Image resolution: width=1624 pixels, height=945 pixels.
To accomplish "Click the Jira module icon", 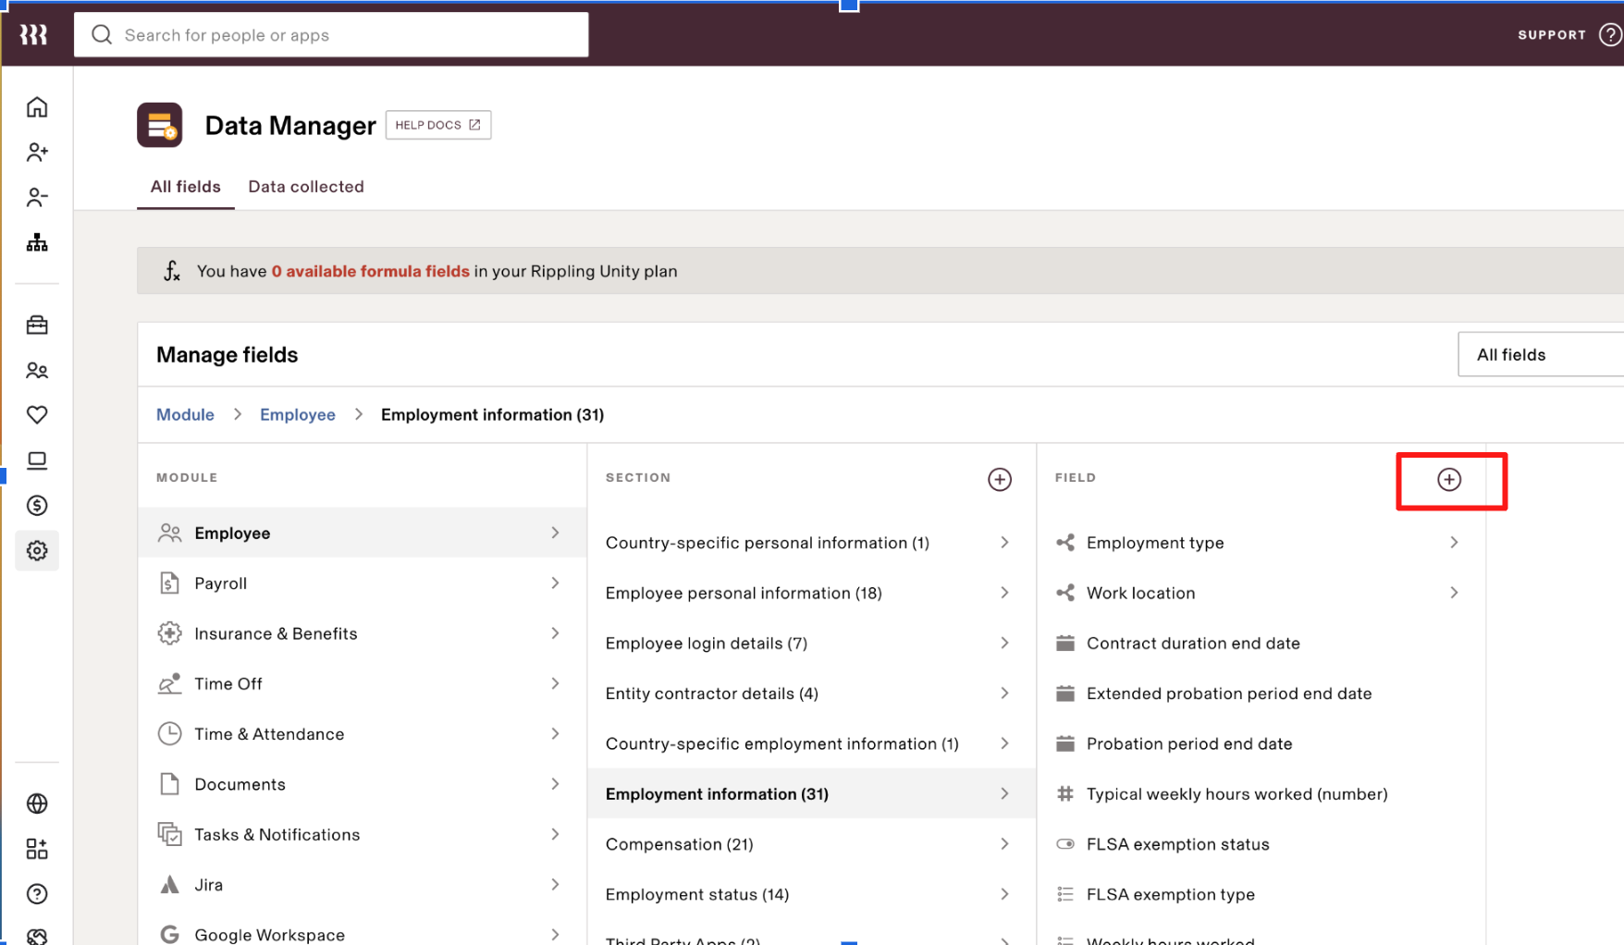I will (x=169, y=885).
